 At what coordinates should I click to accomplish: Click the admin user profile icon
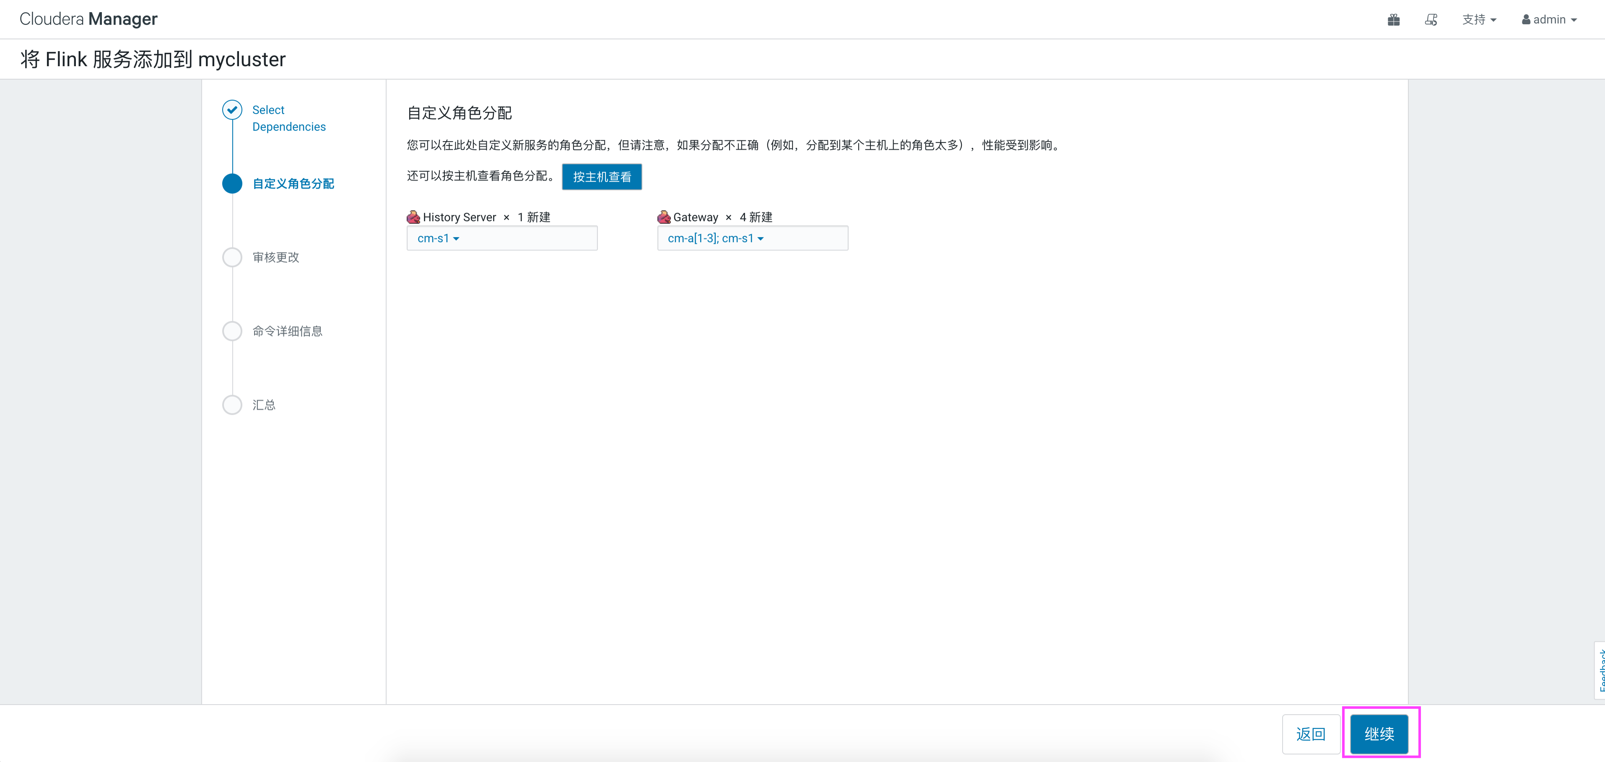(1527, 19)
